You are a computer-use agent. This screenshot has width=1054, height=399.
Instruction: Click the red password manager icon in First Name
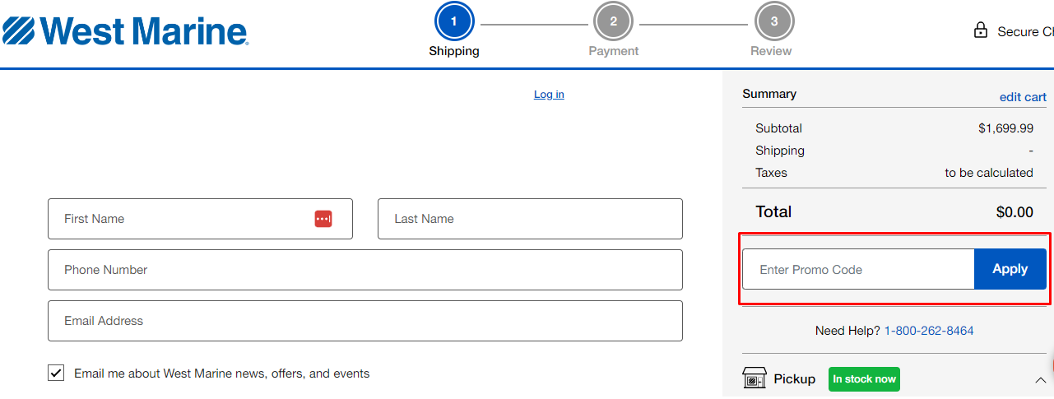click(x=323, y=219)
